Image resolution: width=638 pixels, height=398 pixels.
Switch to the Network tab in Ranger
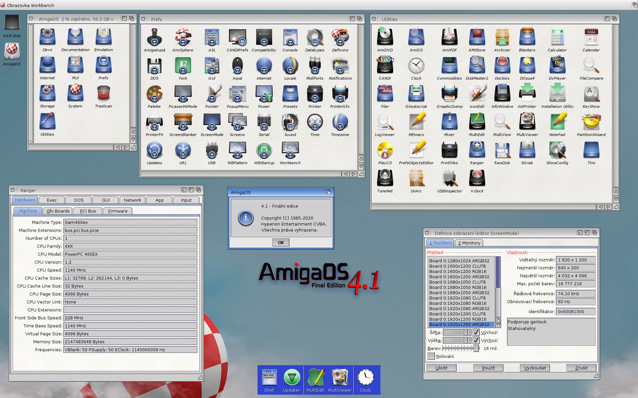(x=132, y=200)
